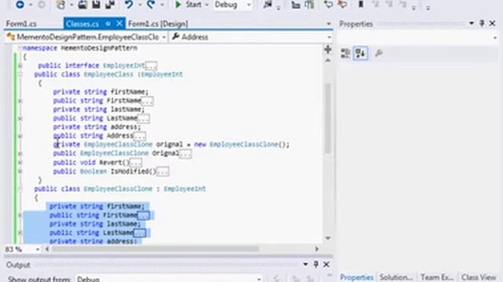This screenshot has width=503, height=282.
Task: Click the editor vertical scrollbar up arrow
Action: [328, 60]
